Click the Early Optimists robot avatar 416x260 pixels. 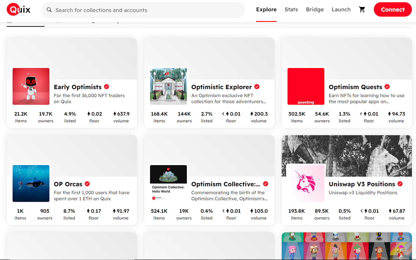[31, 86]
